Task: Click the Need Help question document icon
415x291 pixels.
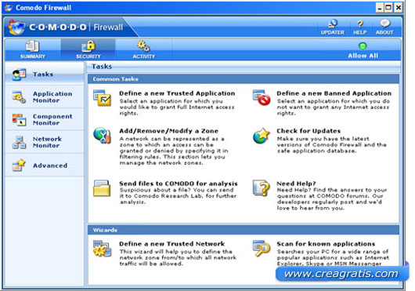Action: (261, 188)
